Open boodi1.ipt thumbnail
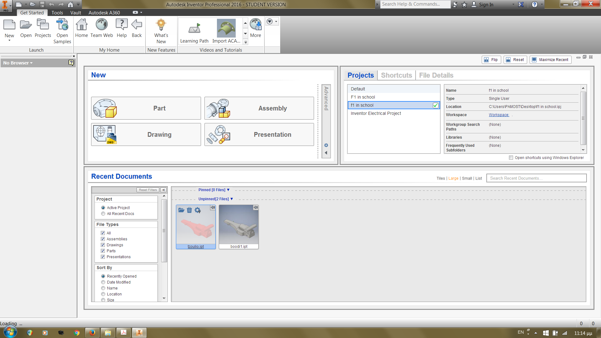 (x=239, y=224)
